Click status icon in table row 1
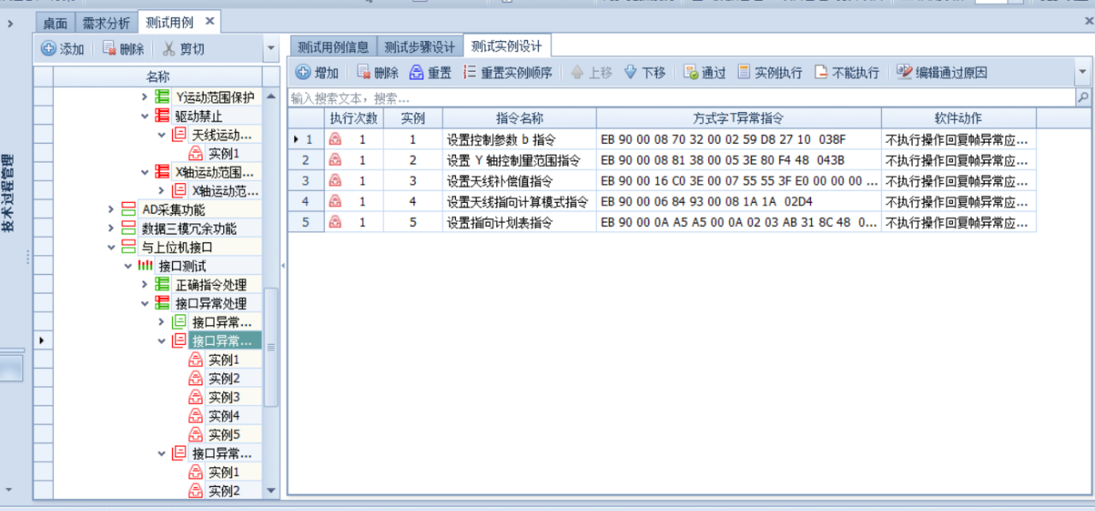 (x=335, y=139)
